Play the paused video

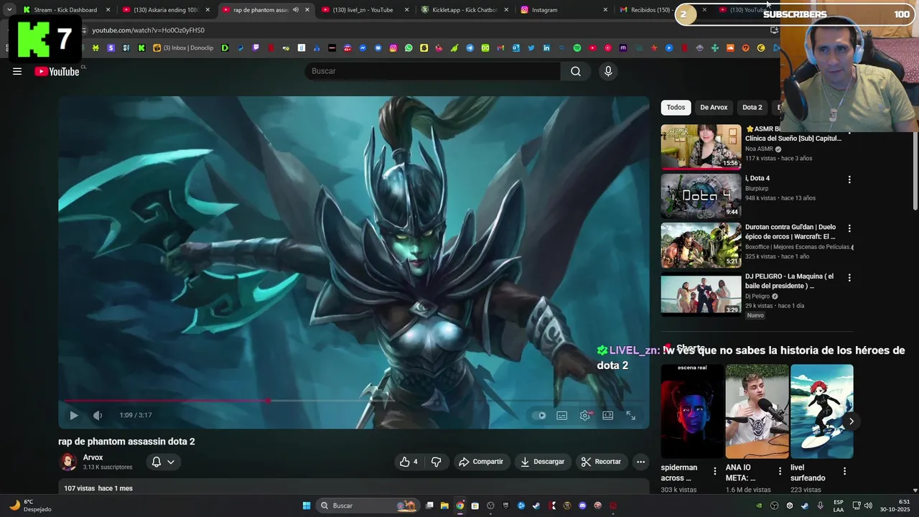[x=73, y=415]
